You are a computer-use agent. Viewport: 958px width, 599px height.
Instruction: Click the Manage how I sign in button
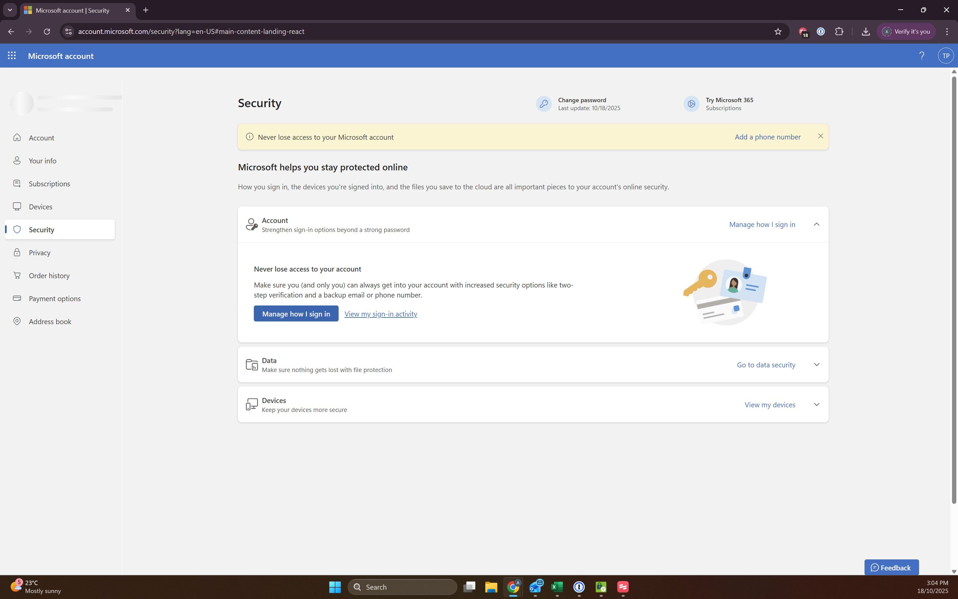pos(296,314)
